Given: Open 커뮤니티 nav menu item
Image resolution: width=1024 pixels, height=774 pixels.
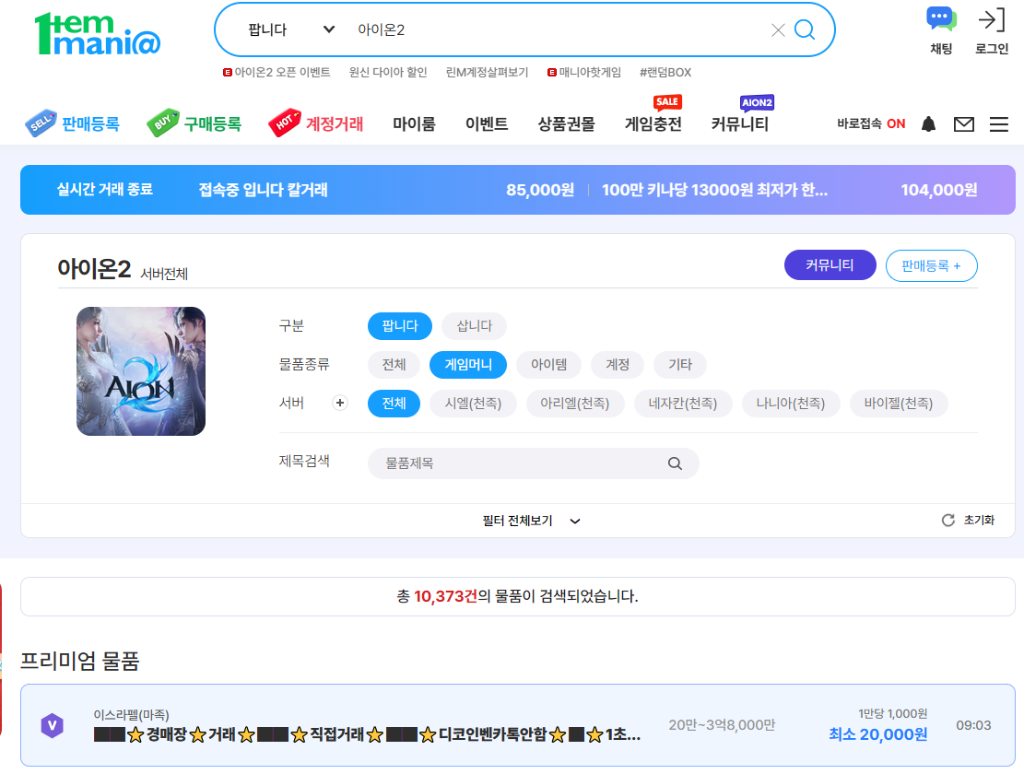Looking at the screenshot, I should pyautogui.click(x=739, y=123).
